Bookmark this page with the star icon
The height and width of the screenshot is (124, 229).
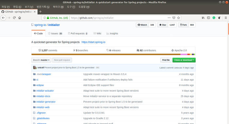179,18
